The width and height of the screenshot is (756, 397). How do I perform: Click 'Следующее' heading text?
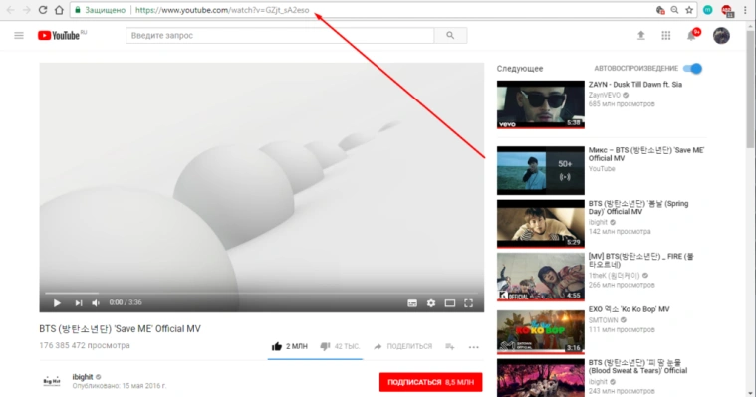[520, 69]
